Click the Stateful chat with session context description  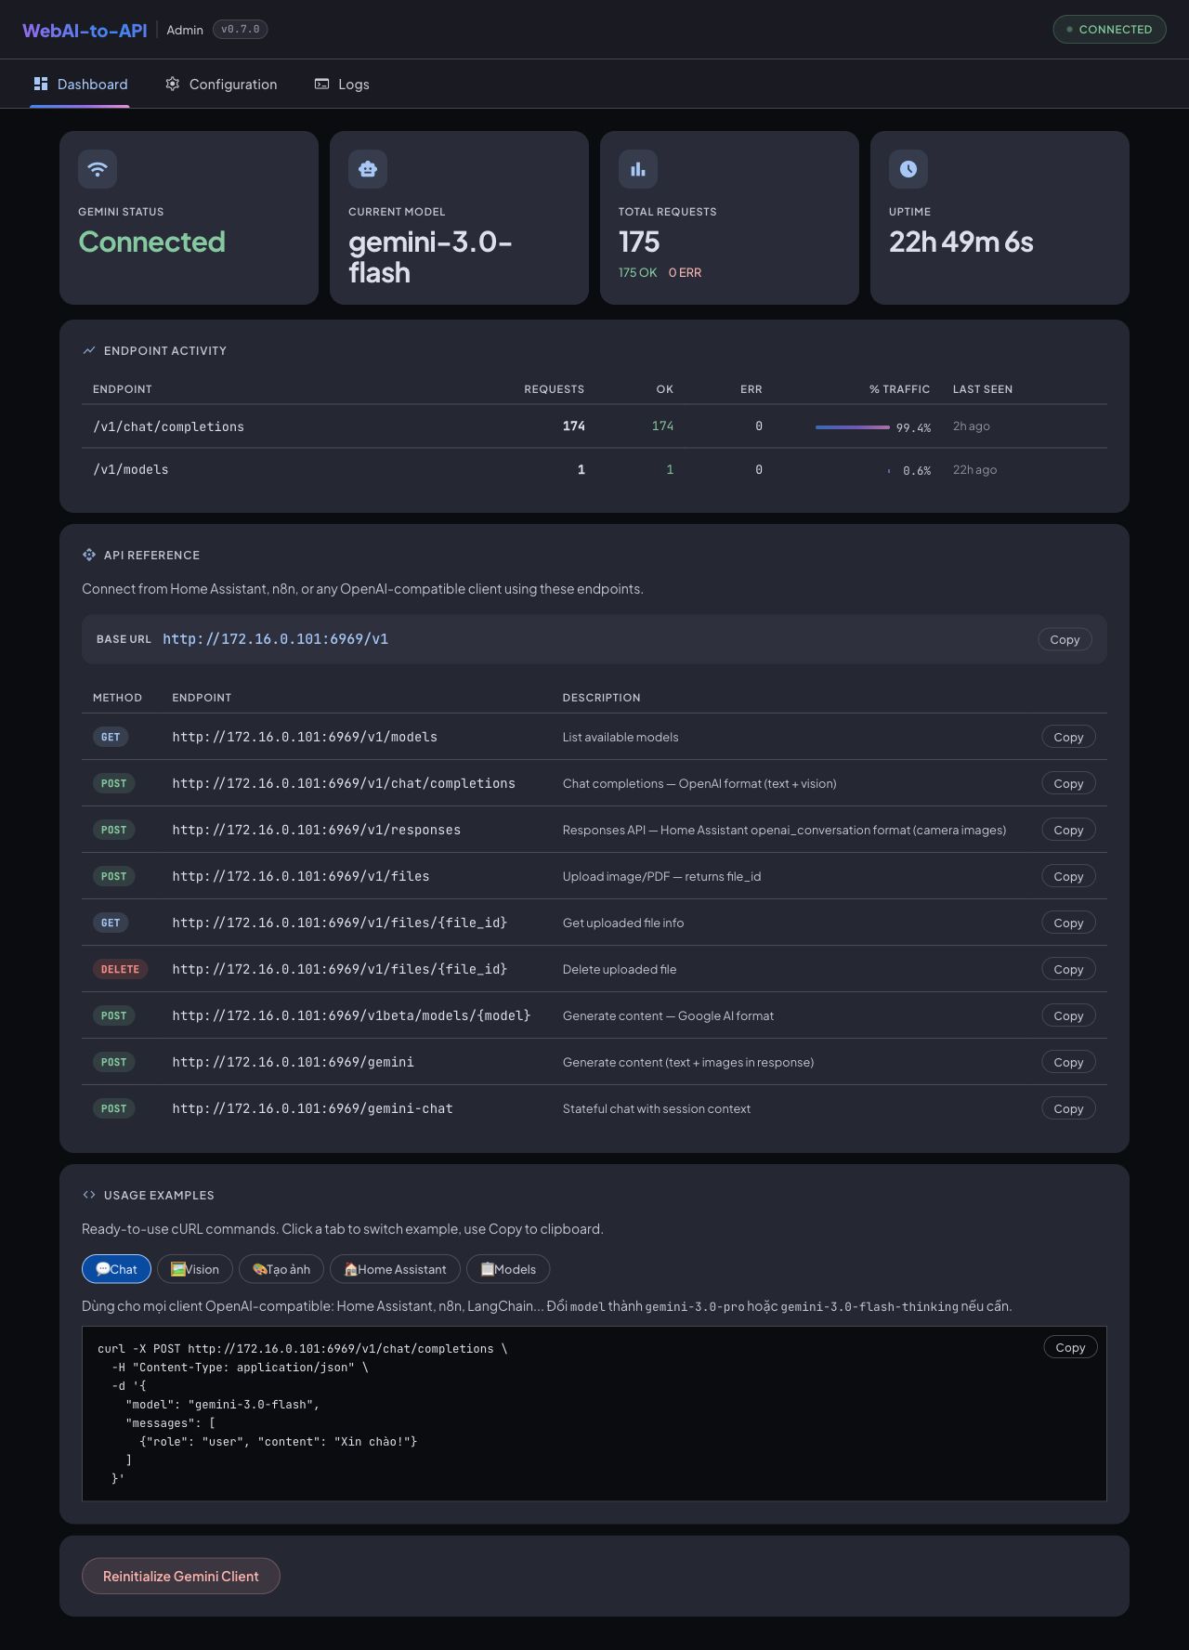[x=657, y=1108]
